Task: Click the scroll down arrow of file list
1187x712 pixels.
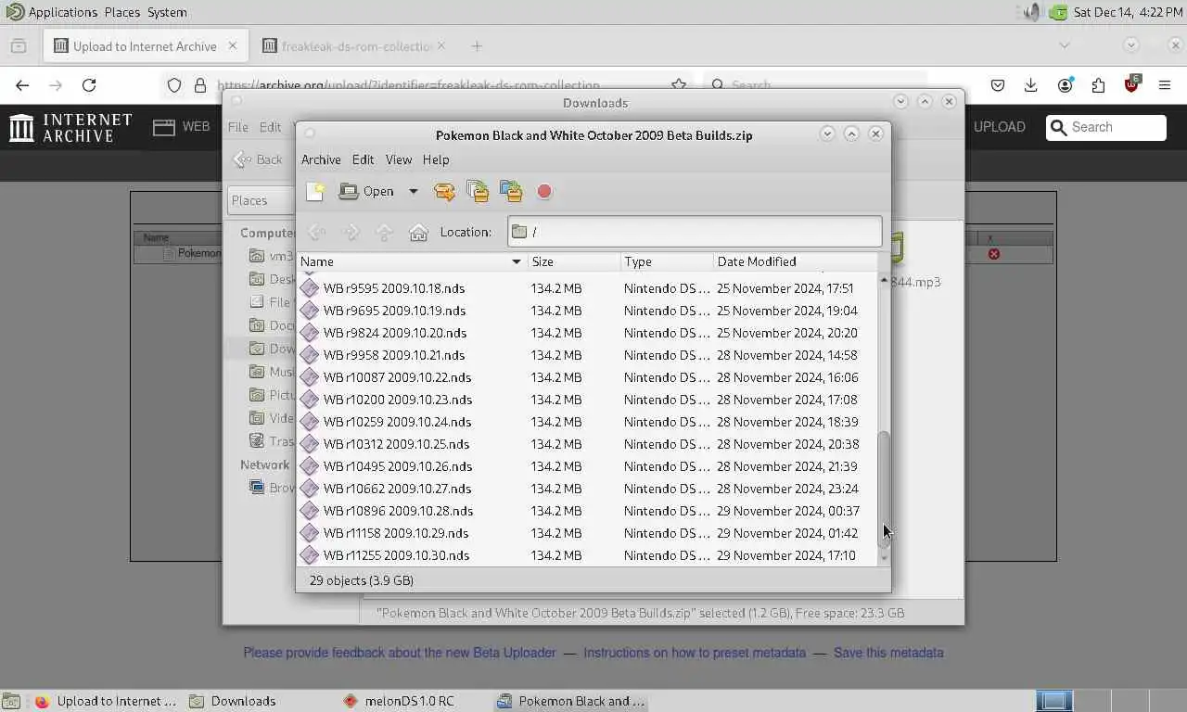Action: (x=884, y=557)
